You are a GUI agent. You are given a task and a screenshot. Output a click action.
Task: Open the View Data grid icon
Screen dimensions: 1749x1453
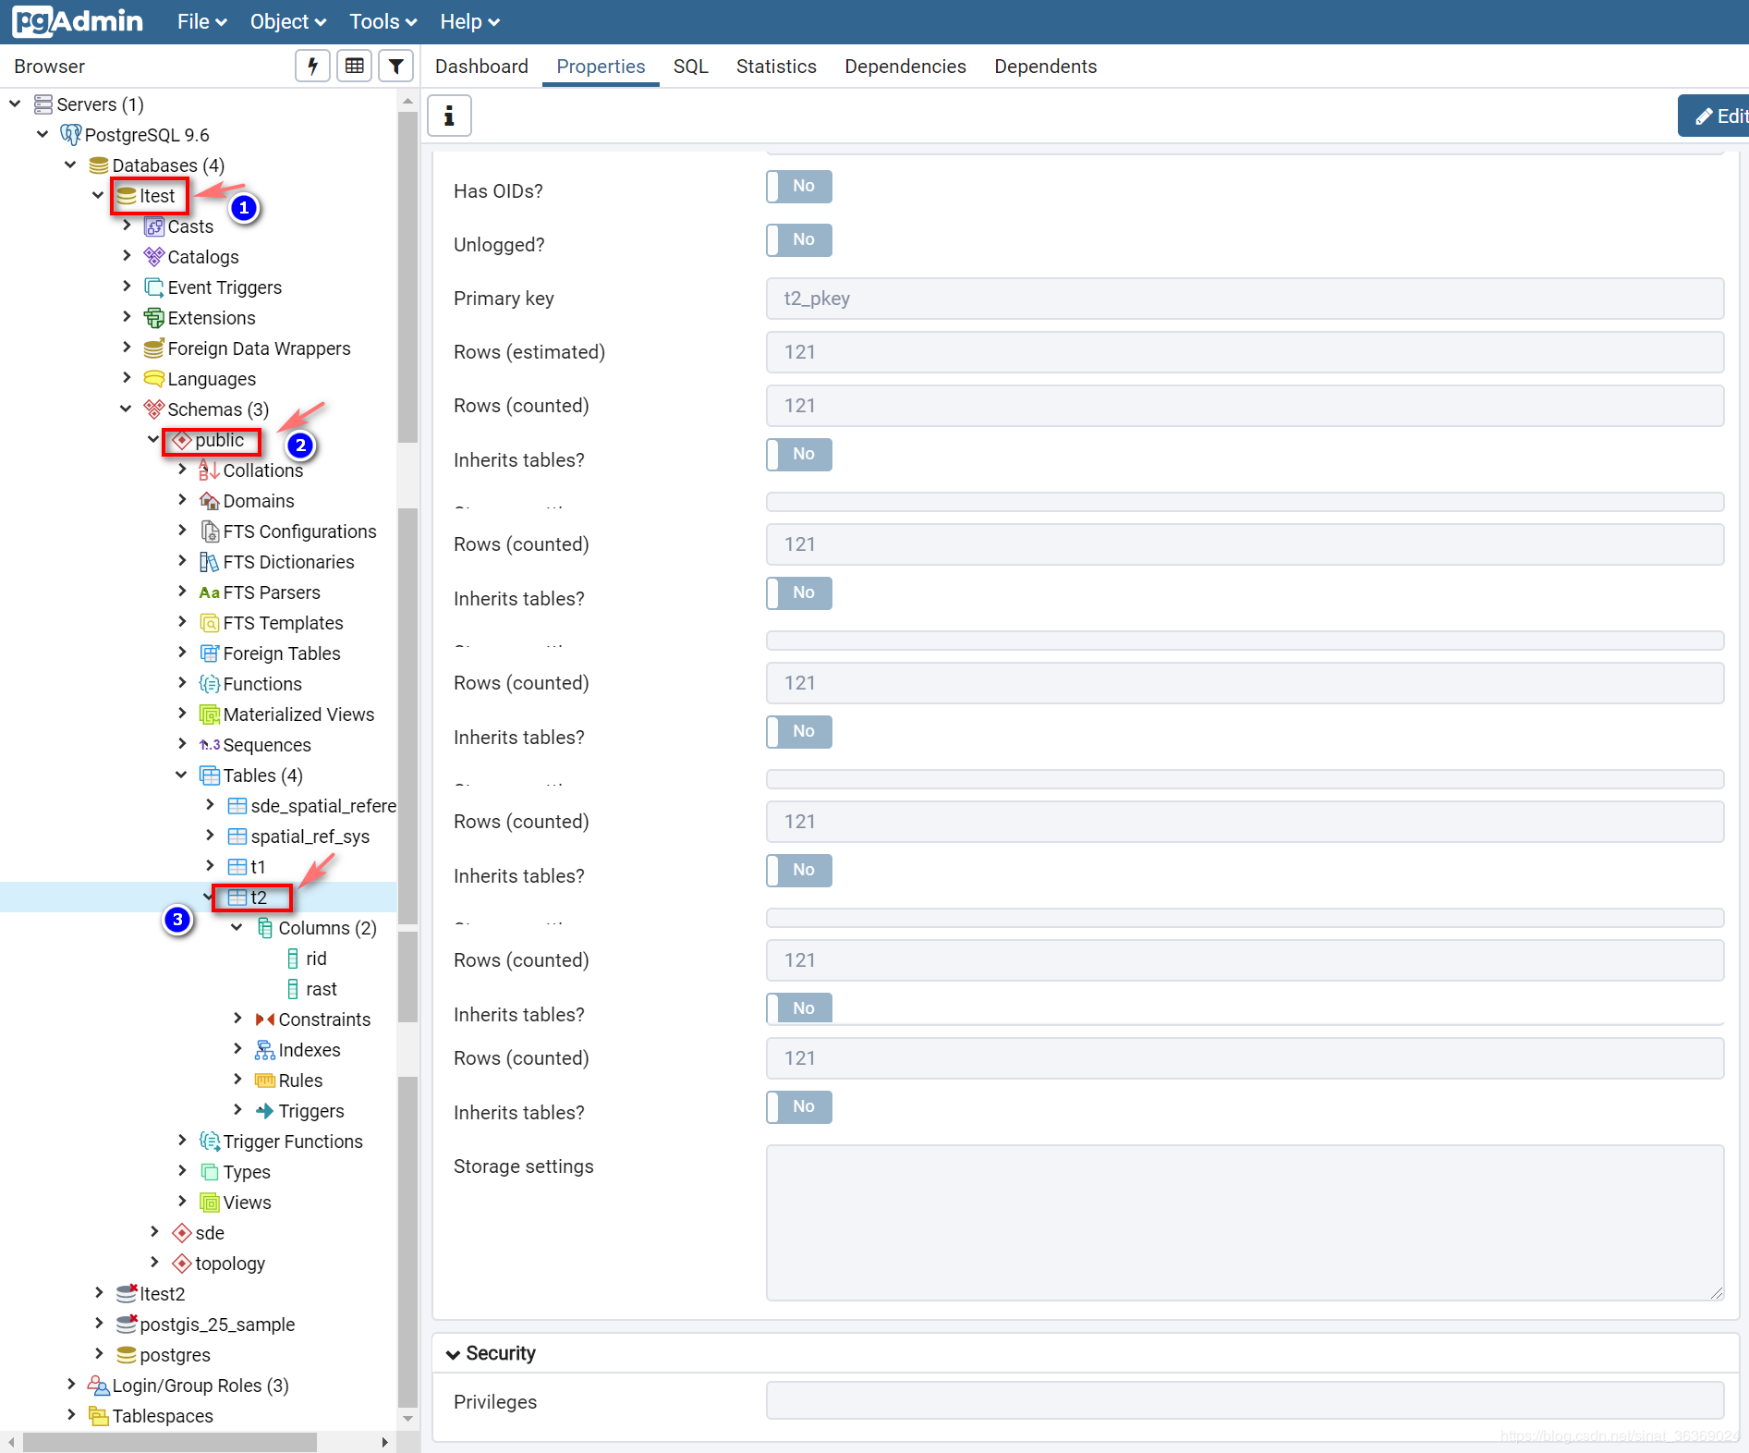click(x=354, y=66)
